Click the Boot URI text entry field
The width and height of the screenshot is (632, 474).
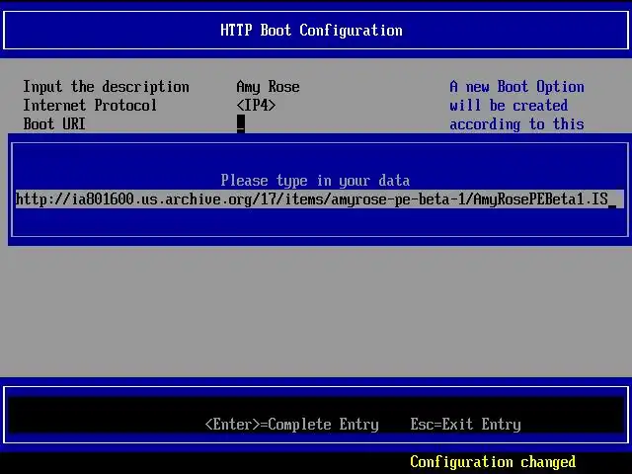point(320,199)
